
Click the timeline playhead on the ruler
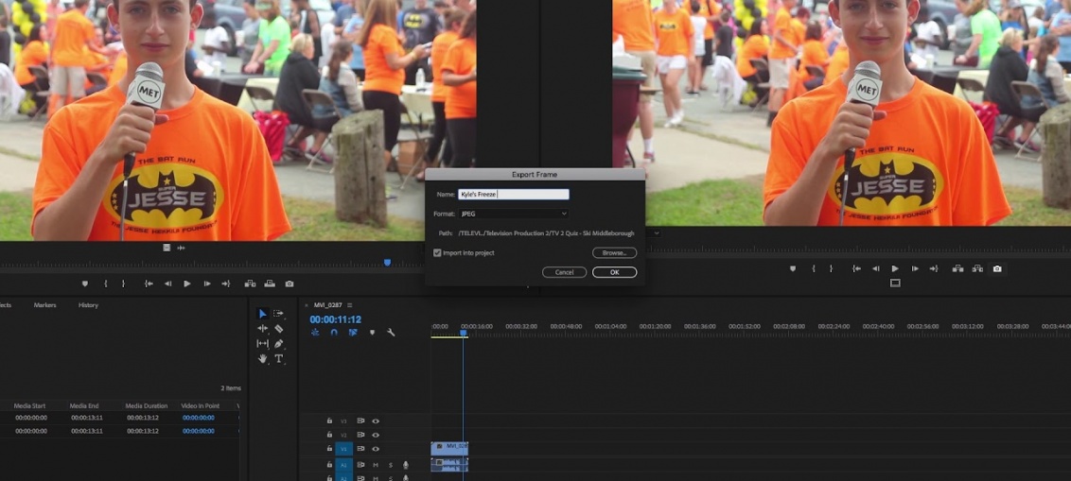pos(463,333)
